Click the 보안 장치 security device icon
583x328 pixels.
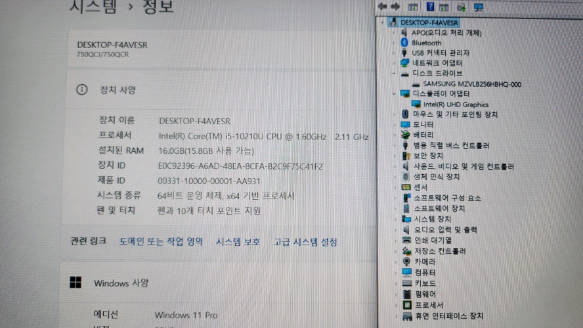(406, 156)
